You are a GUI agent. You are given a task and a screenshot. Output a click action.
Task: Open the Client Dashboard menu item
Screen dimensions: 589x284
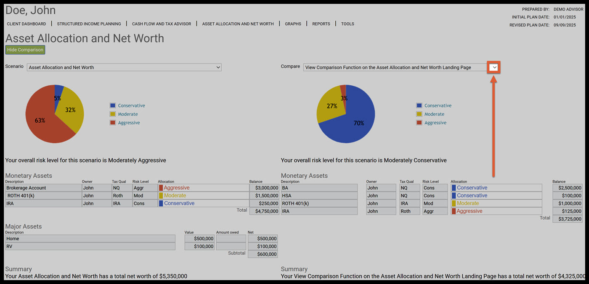click(x=27, y=24)
